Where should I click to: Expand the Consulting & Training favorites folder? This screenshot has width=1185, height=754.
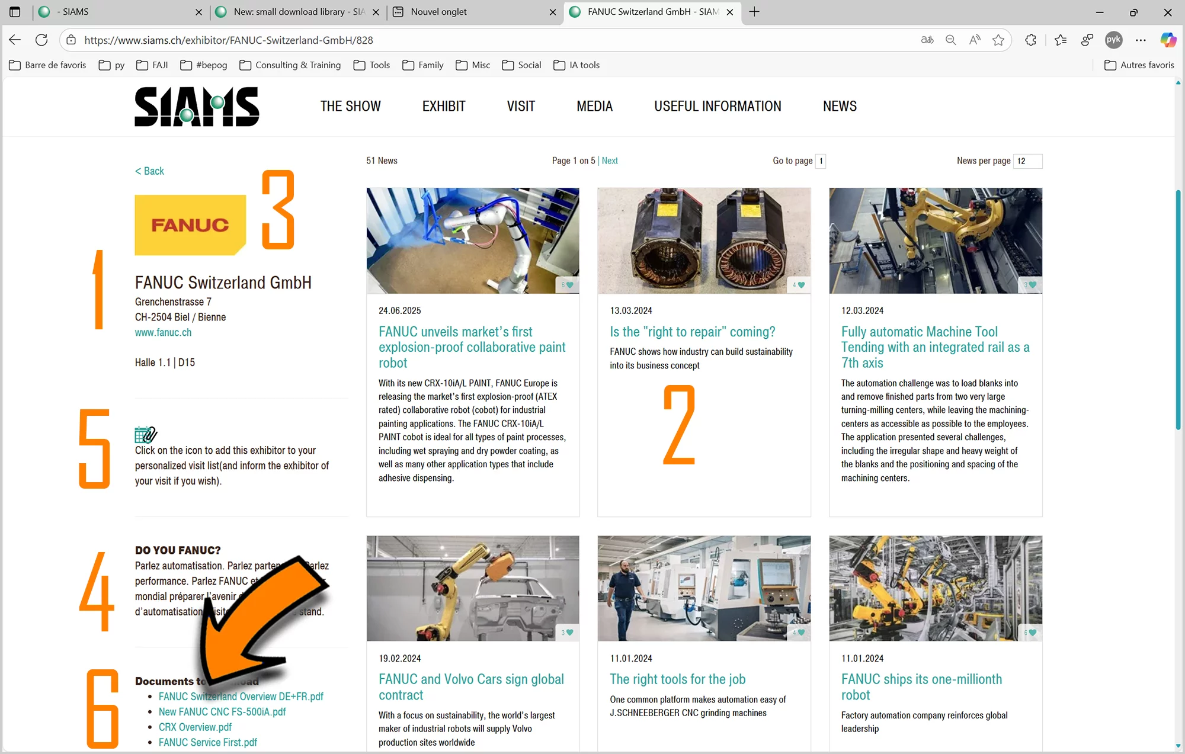point(290,65)
